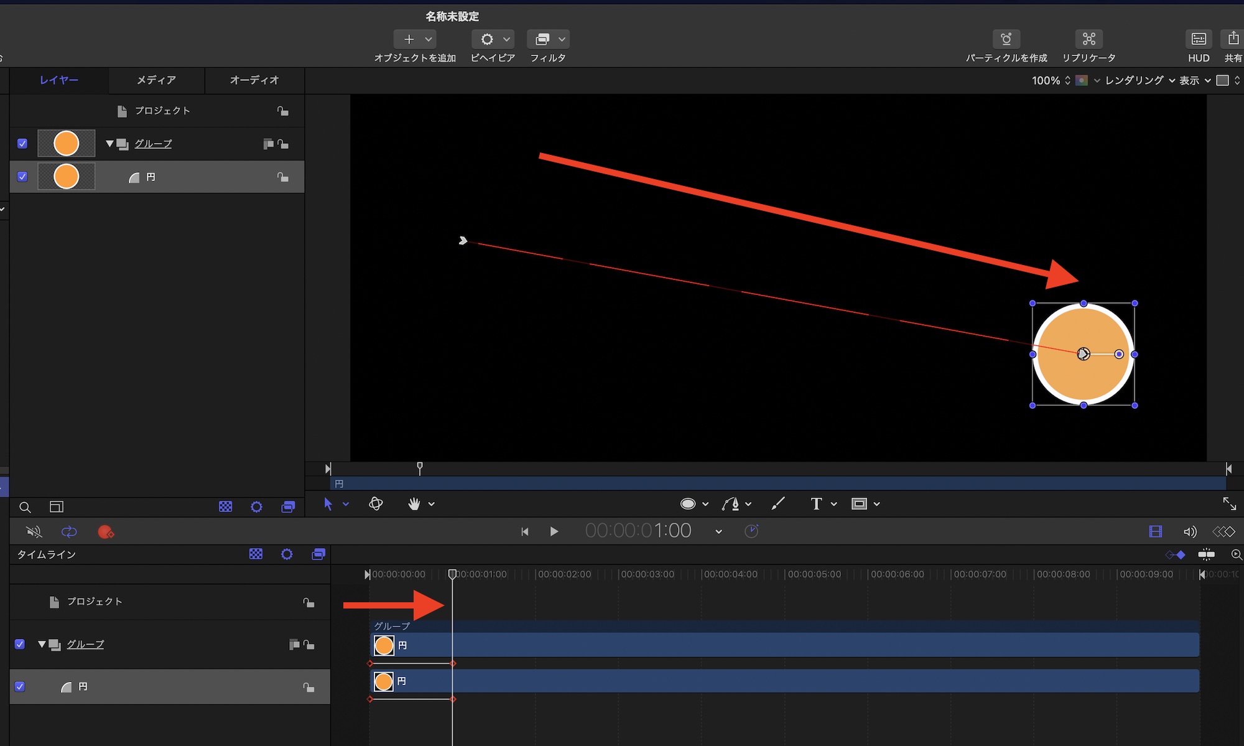Uncheck the 円 layer checkbox in the layers list

[x=22, y=177]
